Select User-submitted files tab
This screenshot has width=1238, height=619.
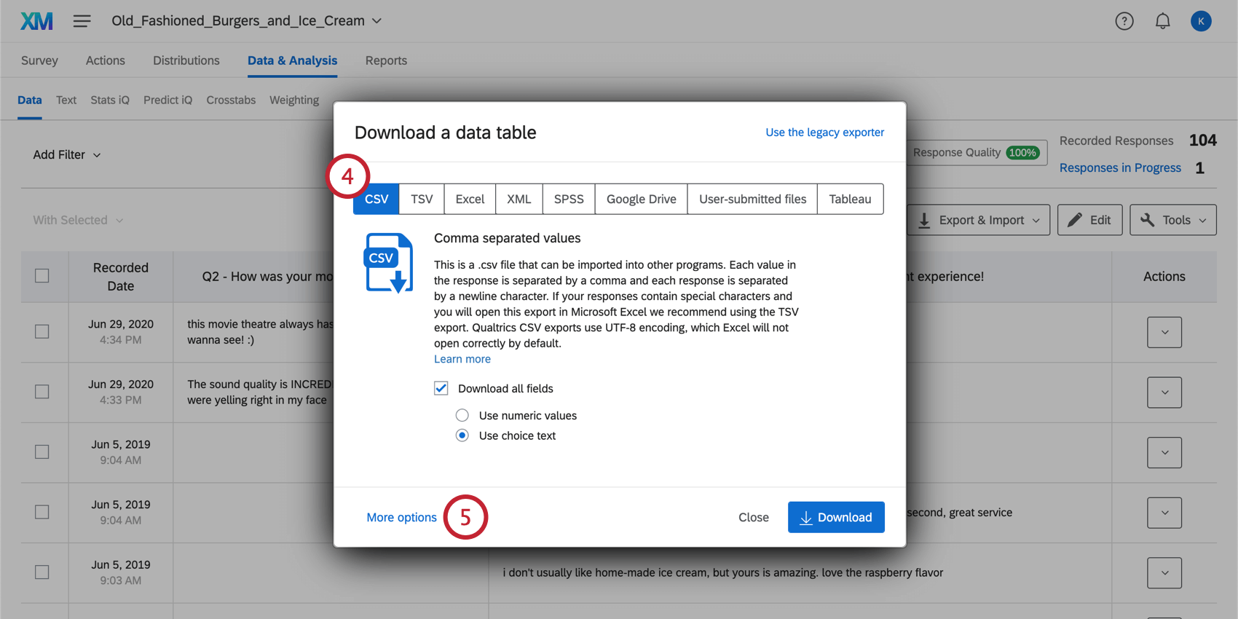[x=753, y=199]
